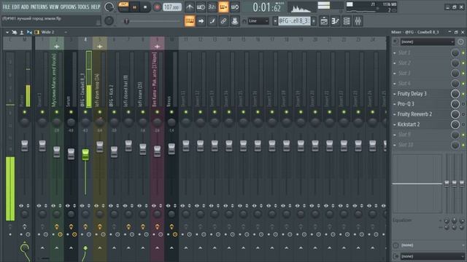Open the PATTERNS menu
Viewport: 467px width, 262px height.
pyautogui.click(x=39, y=7)
